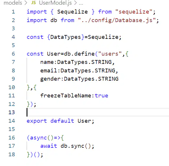Expand the breadcrumb ellipsis symbol list
Viewport: 169px width, 166px height.
coord(81,4)
